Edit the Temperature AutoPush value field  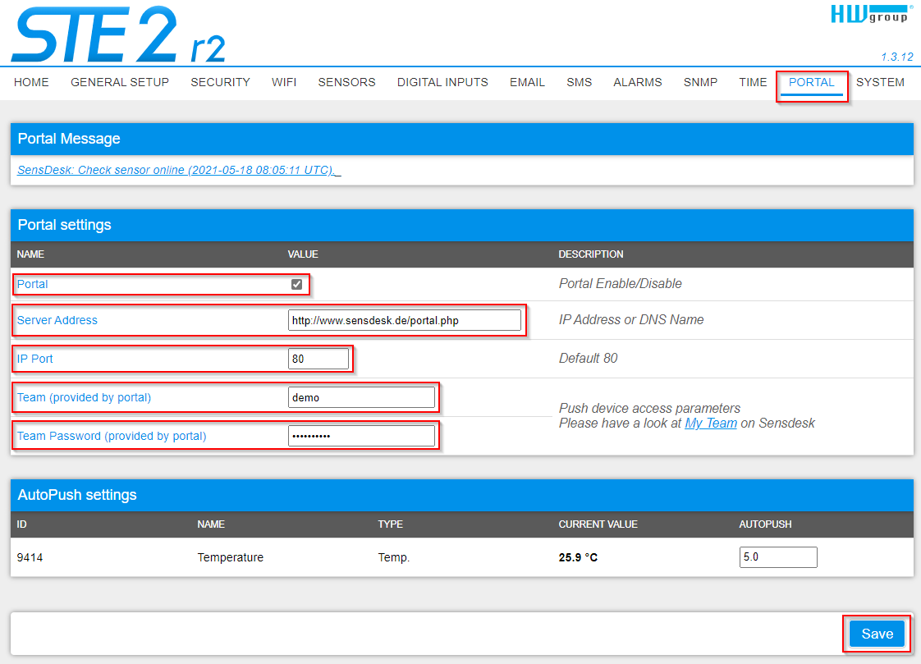coord(777,557)
